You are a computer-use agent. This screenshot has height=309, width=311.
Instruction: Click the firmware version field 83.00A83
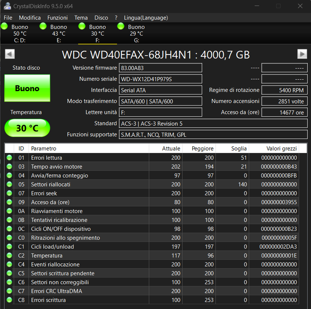pos(161,68)
